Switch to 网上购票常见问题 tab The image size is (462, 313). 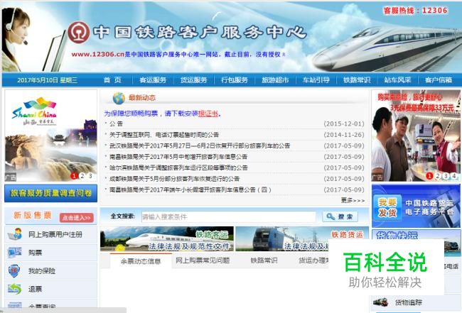point(203,260)
